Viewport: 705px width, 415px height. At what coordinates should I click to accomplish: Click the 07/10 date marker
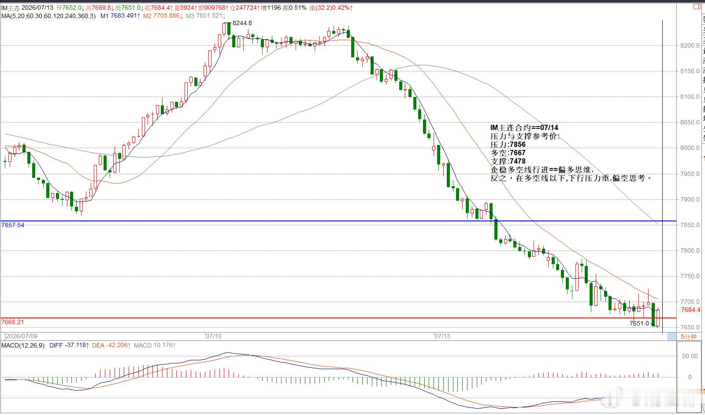click(214, 336)
